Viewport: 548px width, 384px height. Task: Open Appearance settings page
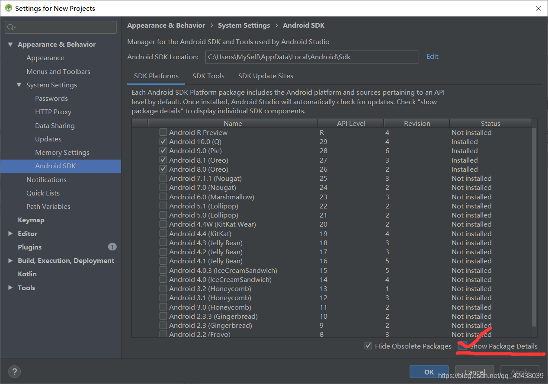(x=45, y=58)
